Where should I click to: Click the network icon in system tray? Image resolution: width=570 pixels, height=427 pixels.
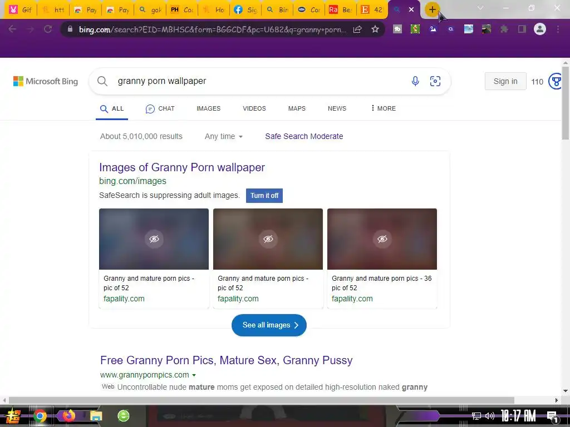pyautogui.click(x=476, y=416)
